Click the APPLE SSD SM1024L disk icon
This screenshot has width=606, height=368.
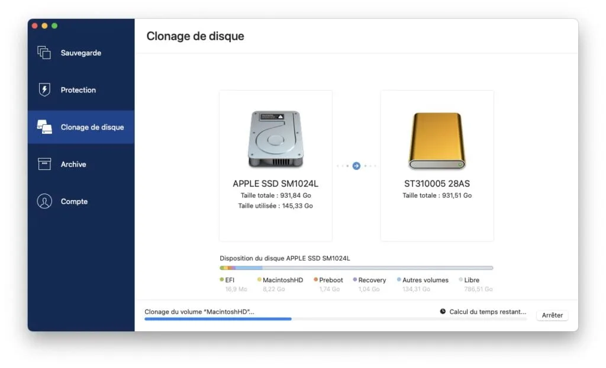click(275, 138)
